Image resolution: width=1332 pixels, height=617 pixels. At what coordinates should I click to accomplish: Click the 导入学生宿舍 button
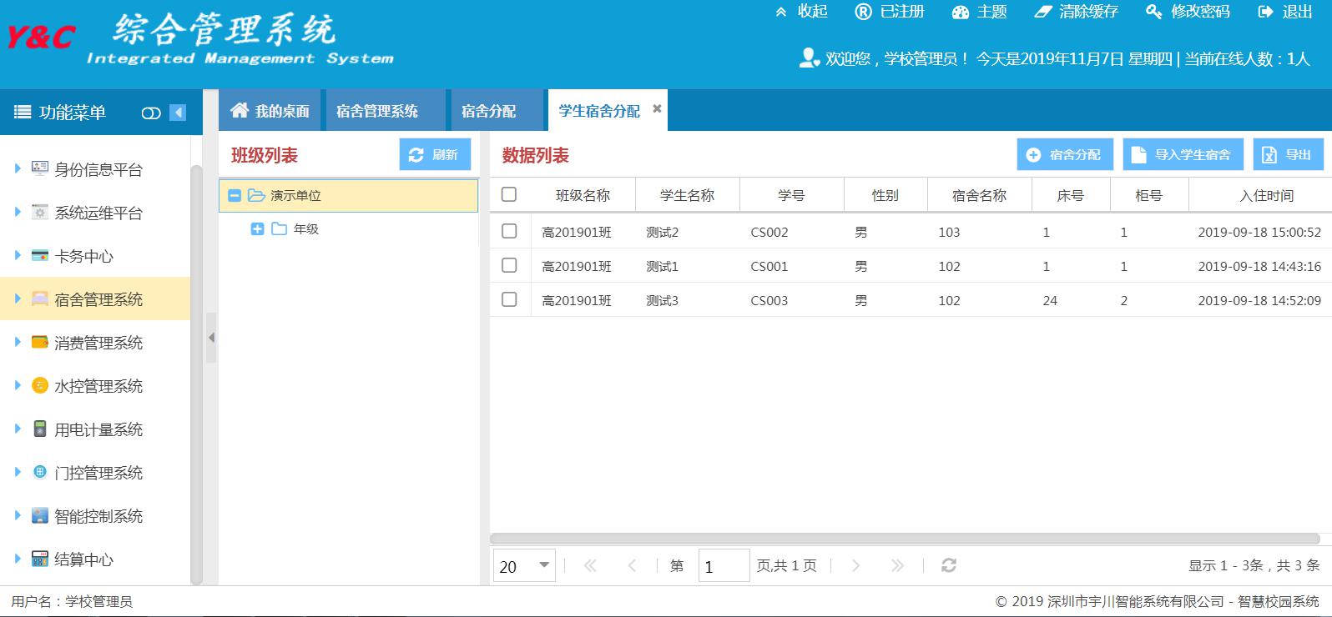(x=1183, y=155)
